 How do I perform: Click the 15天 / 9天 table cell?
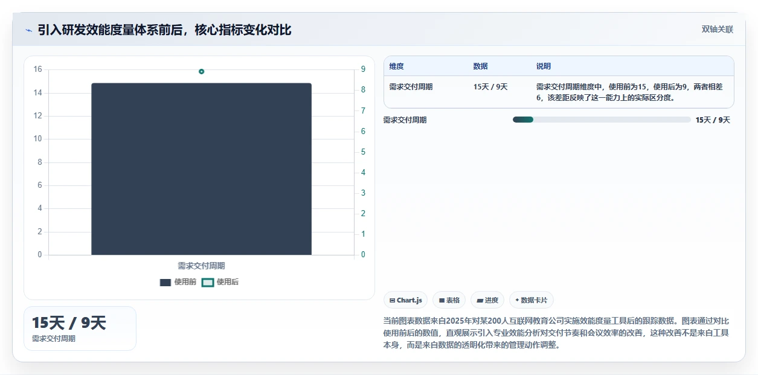pos(490,87)
